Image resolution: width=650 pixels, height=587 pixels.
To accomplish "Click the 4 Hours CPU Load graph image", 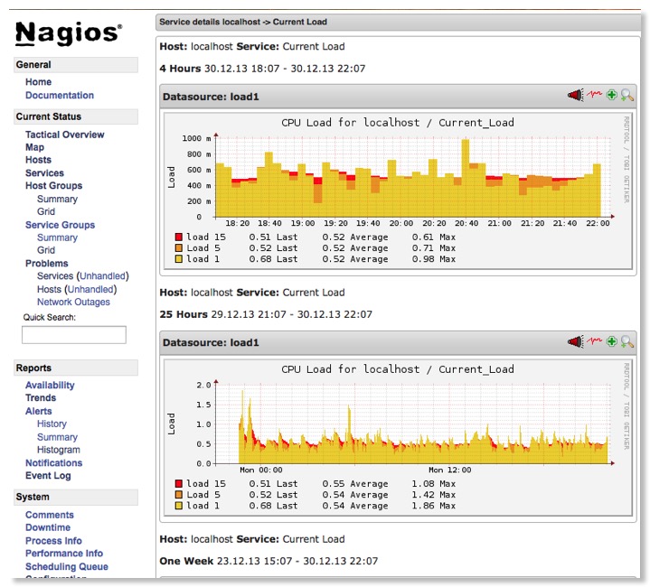I will click(398, 191).
